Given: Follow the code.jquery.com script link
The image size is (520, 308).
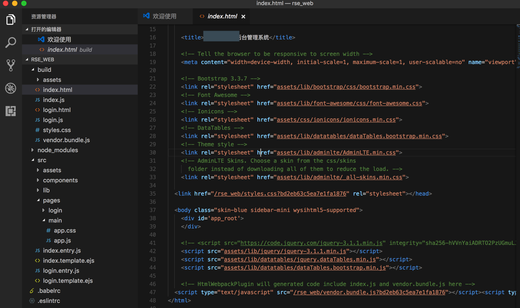Looking at the screenshot, I should tap(311, 243).
